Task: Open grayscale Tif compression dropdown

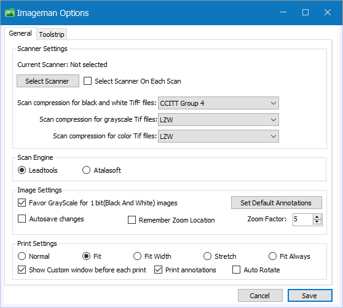Action: point(218,120)
